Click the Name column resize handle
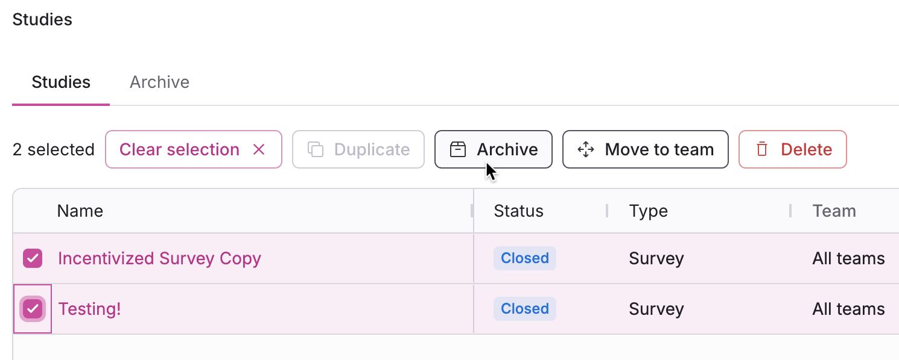The image size is (899, 360). (x=472, y=211)
